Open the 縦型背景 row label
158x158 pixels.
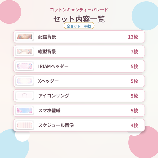[47, 51]
